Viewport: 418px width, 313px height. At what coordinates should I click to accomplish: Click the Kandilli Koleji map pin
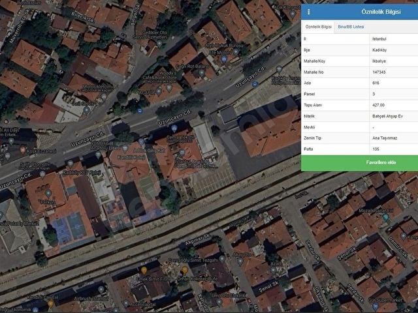point(125,149)
